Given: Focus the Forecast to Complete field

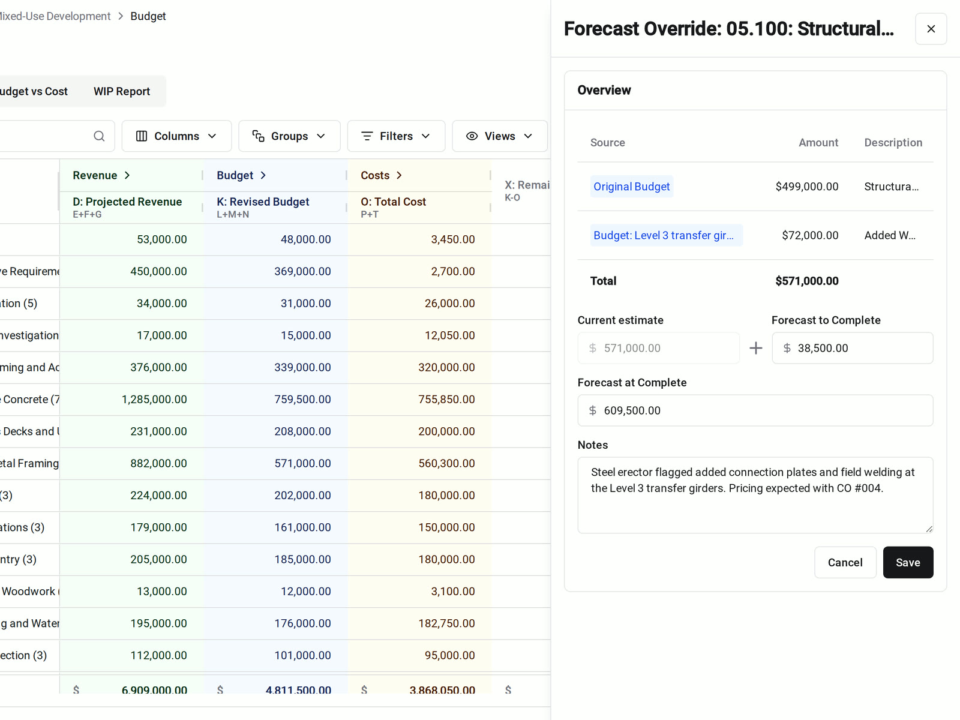Looking at the screenshot, I should [x=852, y=348].
